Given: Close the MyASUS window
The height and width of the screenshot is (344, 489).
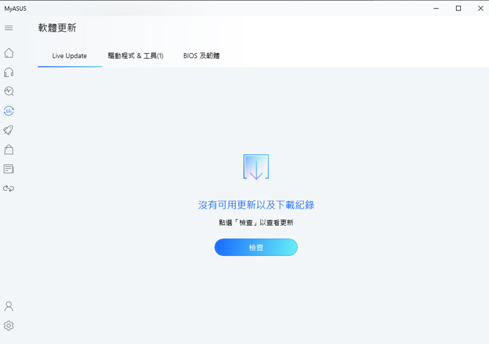Looking at the screenshot, I should 480,9.
